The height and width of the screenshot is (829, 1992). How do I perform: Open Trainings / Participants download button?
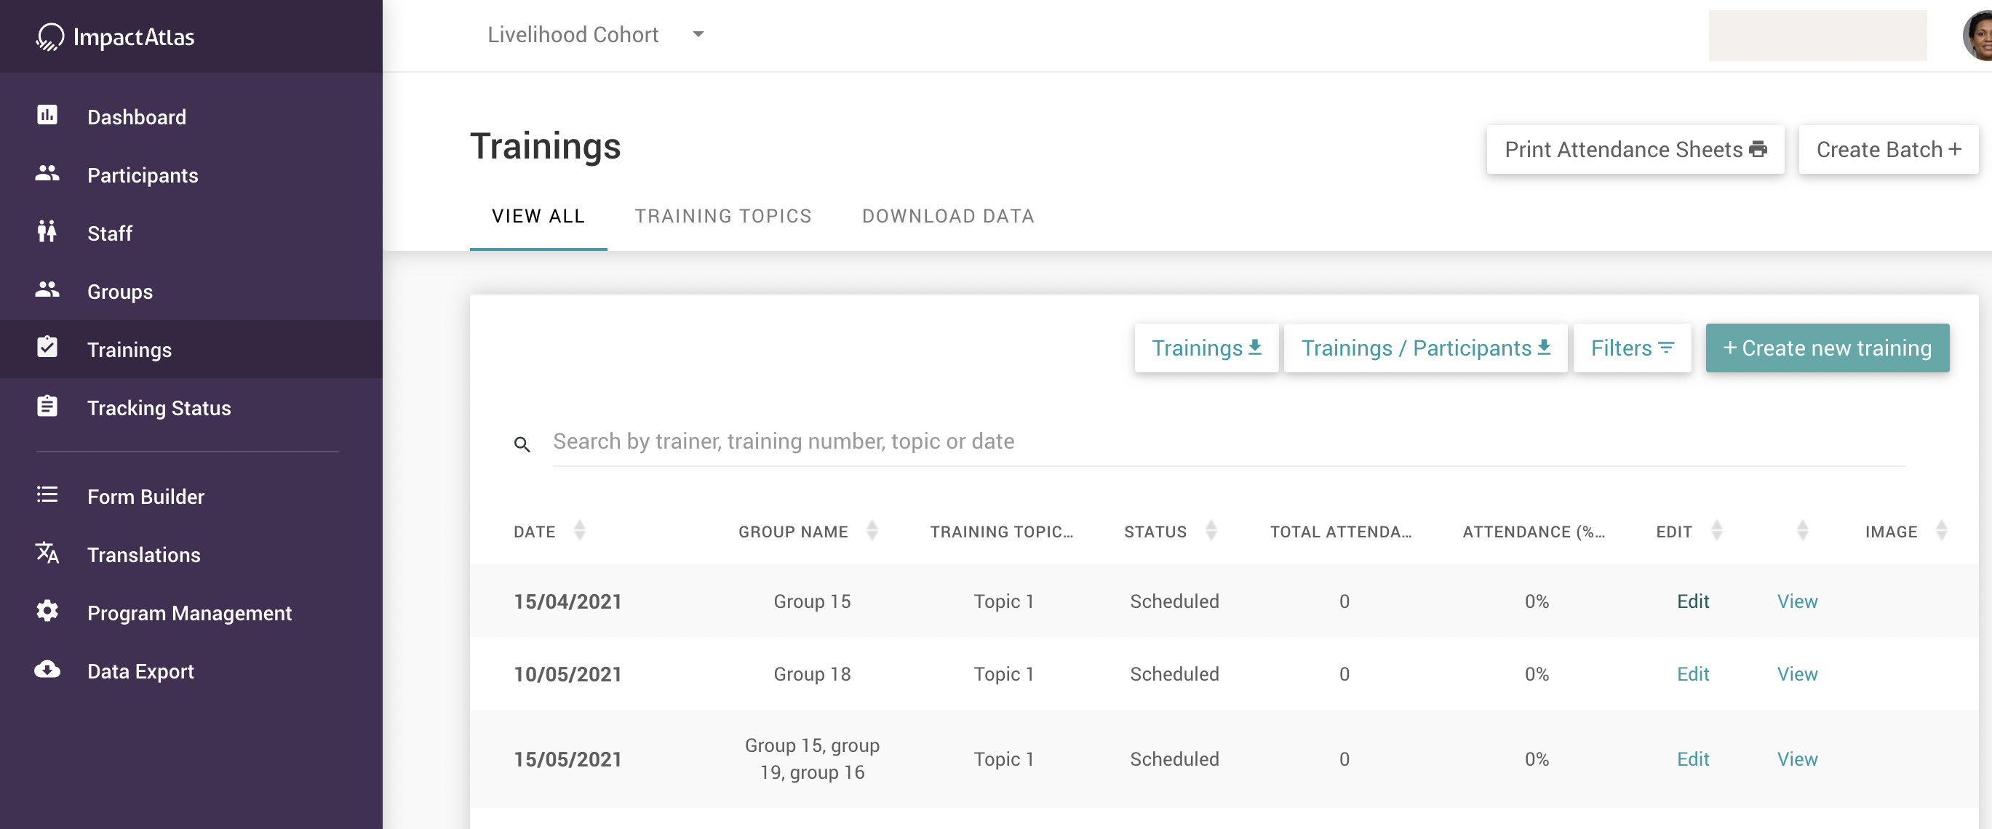pyautogui.click(x=1425, y=348)
